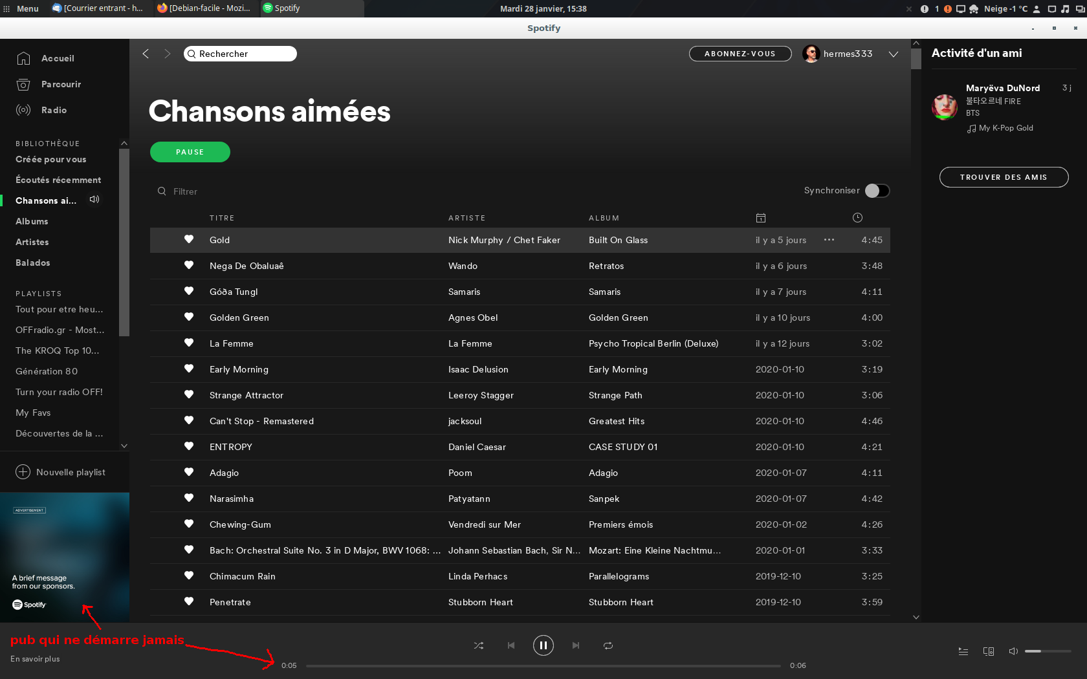The height and width of the screenshot is (679, 1087).
Task: Open Créée pour vous
Action: point(51,159)
